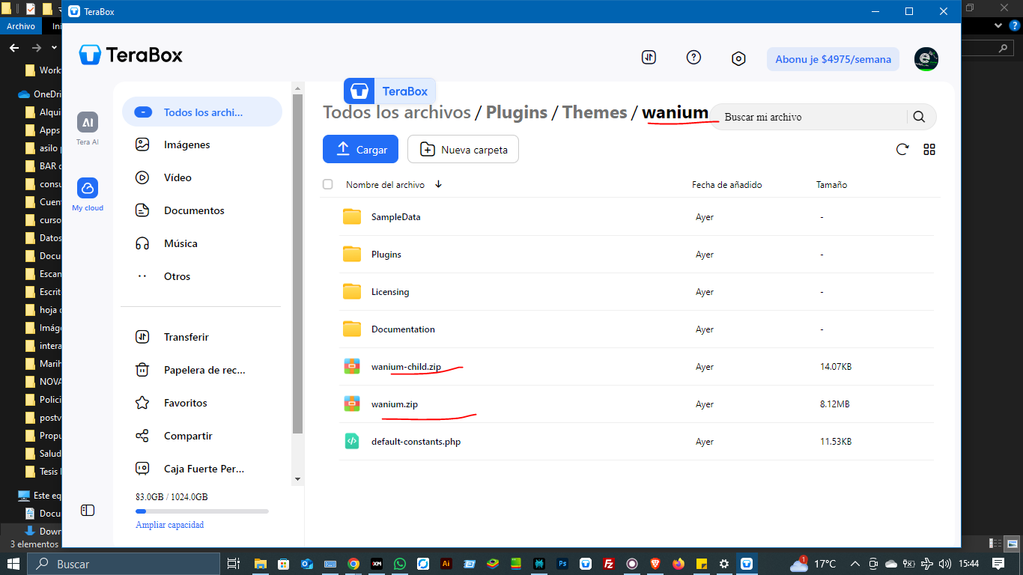Switch to grid view layout
The image size is (1023, 575).
click(929, 149)
